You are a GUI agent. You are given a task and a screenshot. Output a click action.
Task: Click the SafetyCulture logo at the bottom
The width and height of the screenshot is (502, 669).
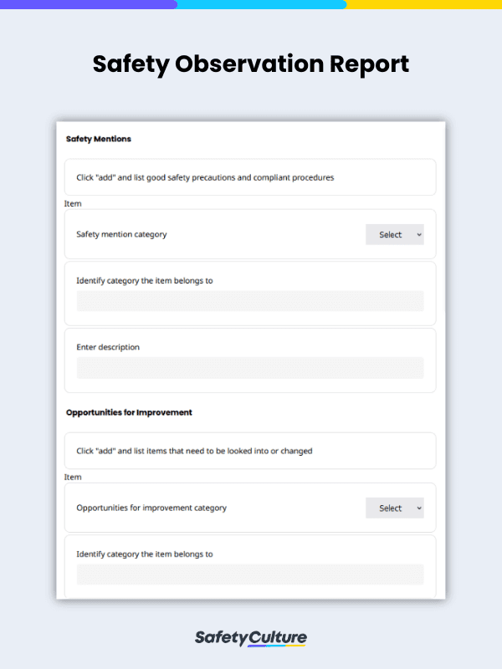[x=251, y=638]
